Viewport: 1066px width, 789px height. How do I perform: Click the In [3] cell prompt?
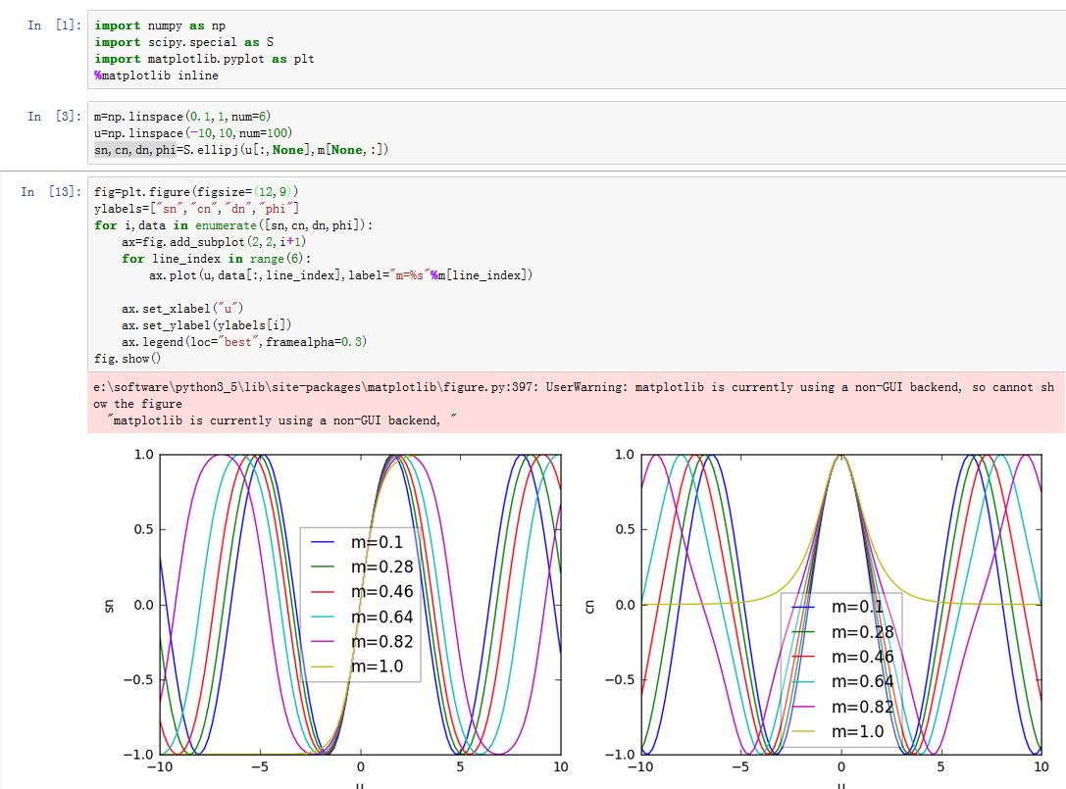coord(54,117)
